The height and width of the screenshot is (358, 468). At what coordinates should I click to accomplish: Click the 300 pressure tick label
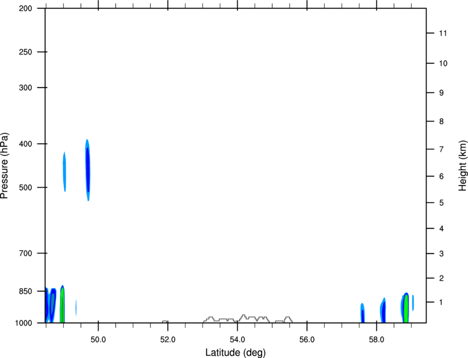(25, 88)
